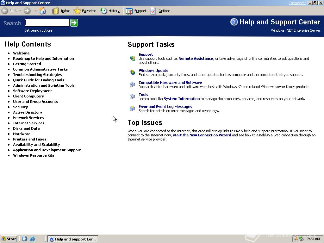Open Internet Services topic
The height and width of the screenshot is (243, 324).
(x=28, y=123)
